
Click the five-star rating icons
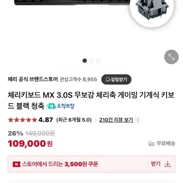tap(22, 120)
